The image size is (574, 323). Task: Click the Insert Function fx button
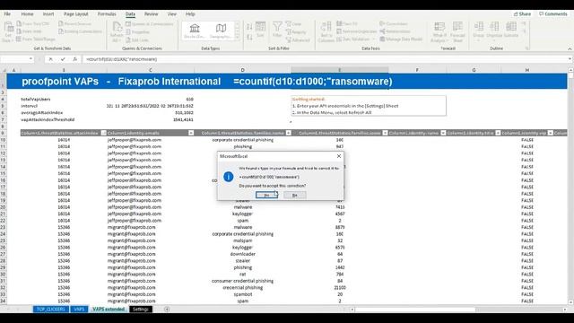pyautogui.click(x=74, y=59)
